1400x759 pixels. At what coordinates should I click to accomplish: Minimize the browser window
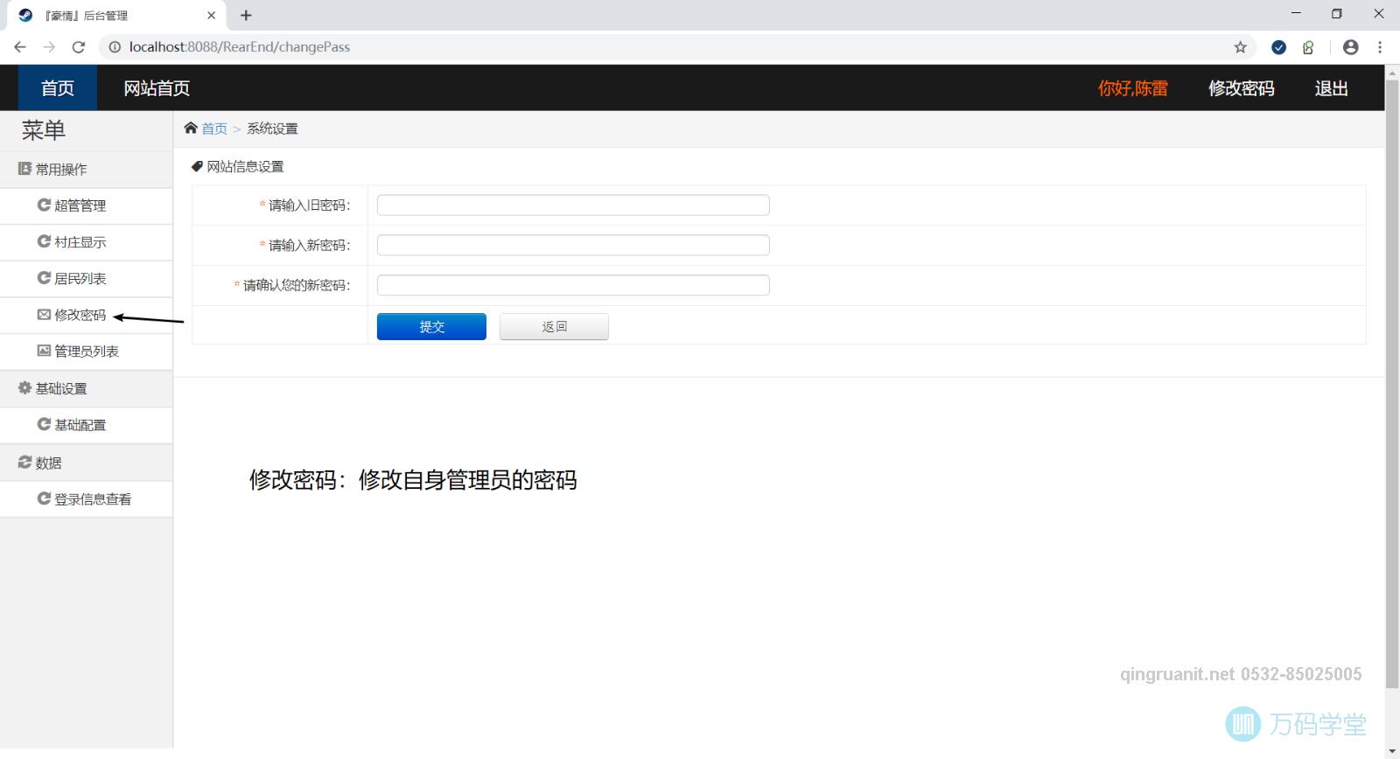[x=1296, y=14]
